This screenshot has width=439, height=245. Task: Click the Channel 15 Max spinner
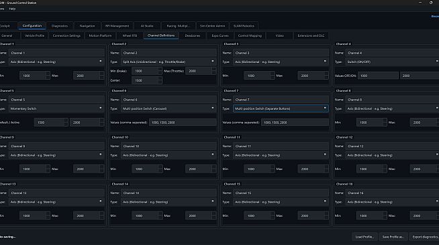pyautogui.click(x=313, y=216)
